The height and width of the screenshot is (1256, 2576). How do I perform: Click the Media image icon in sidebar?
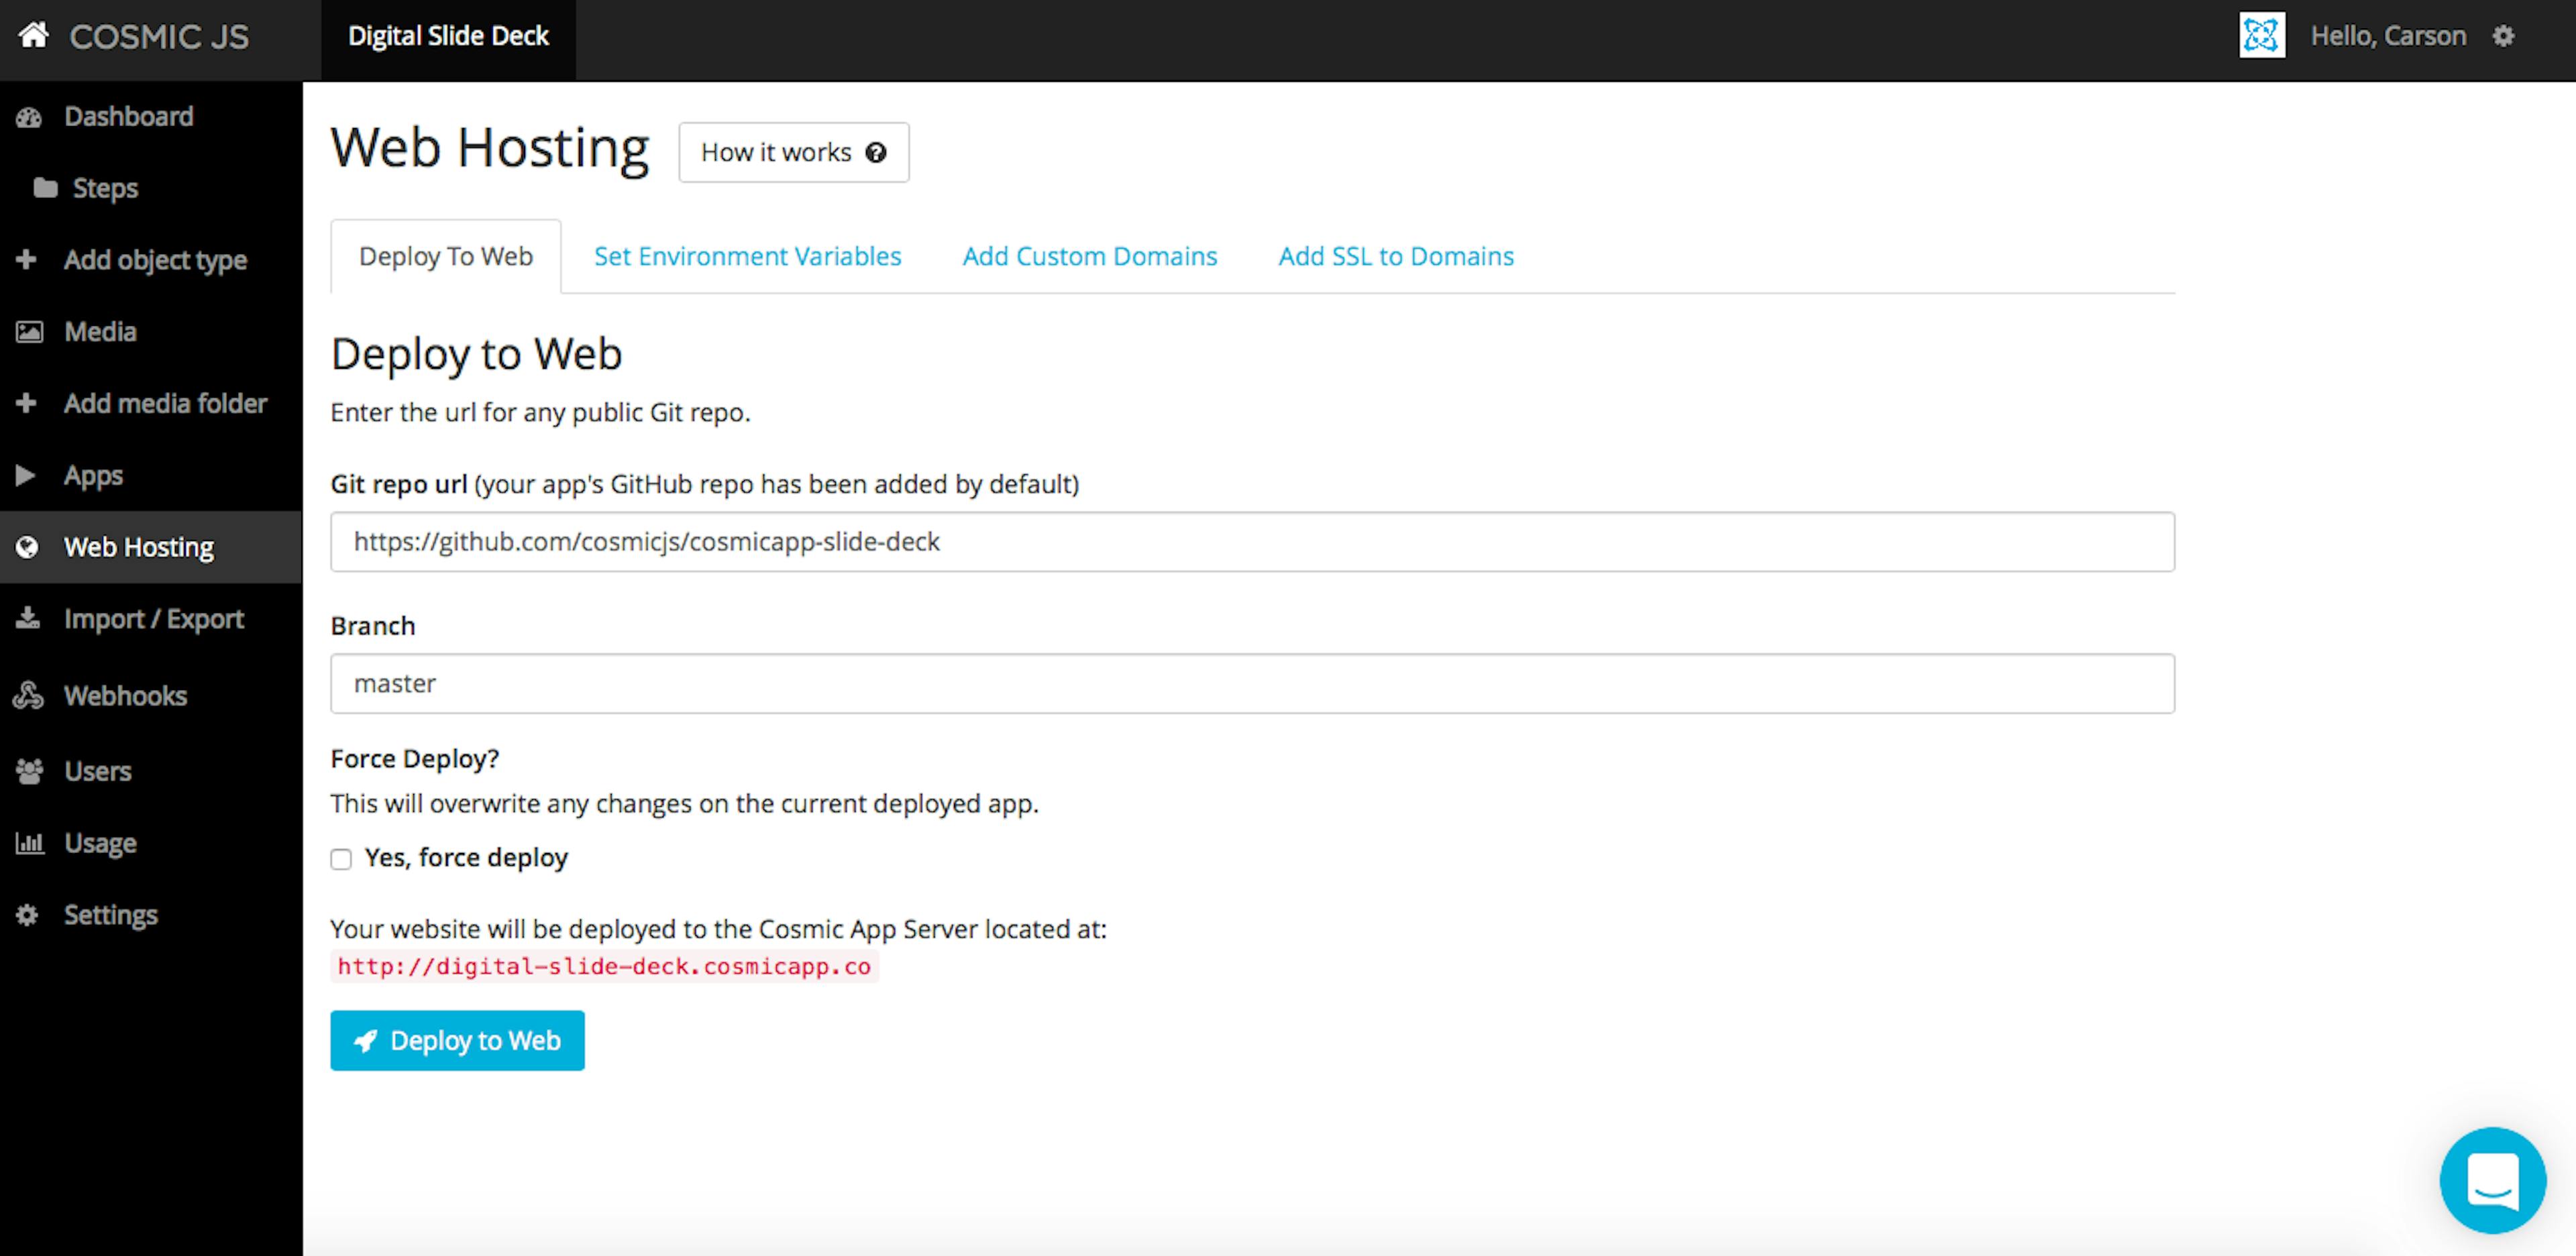pos(29,331)
